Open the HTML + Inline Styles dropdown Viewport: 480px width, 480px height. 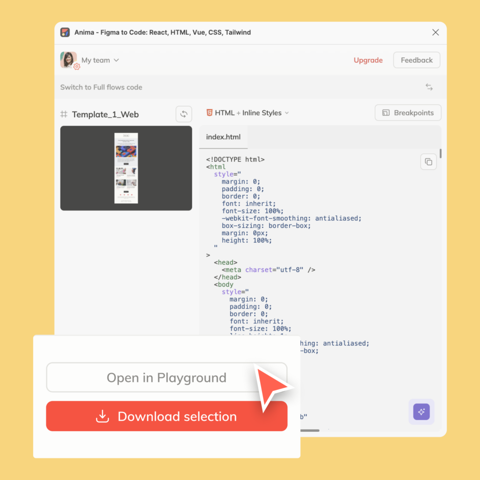[247, 113]
